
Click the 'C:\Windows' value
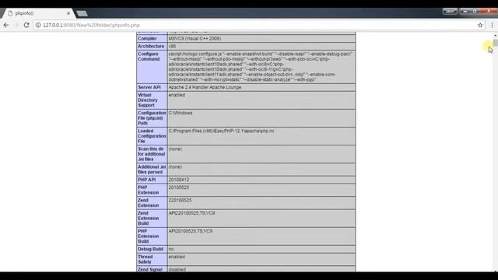coord(181,113)
